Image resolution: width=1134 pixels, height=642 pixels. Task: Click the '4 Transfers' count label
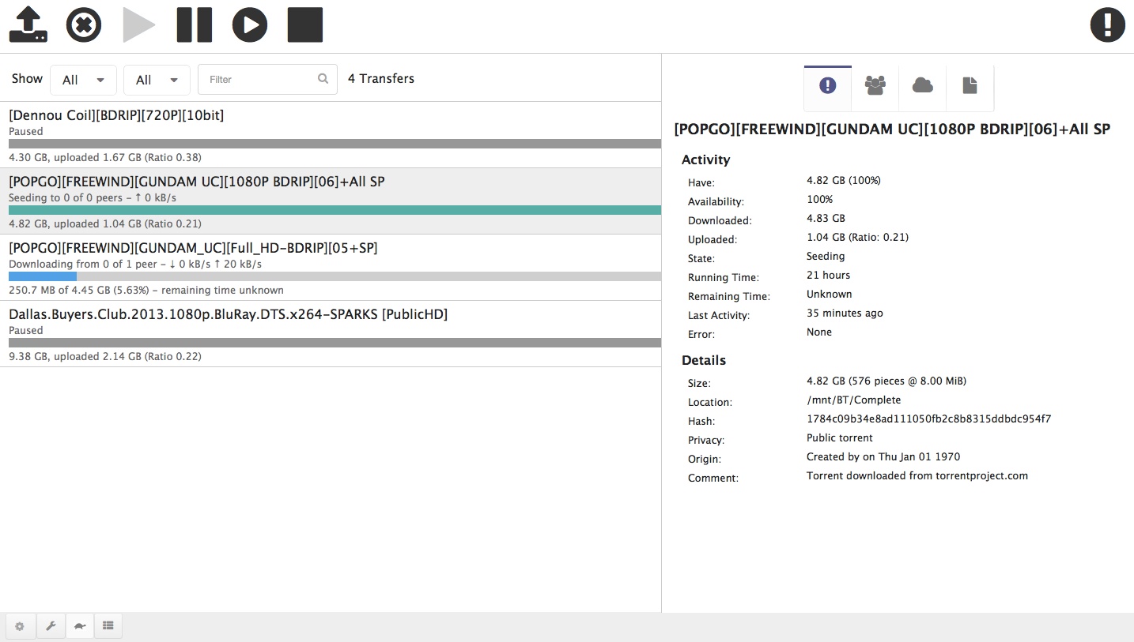coord(381,79)
